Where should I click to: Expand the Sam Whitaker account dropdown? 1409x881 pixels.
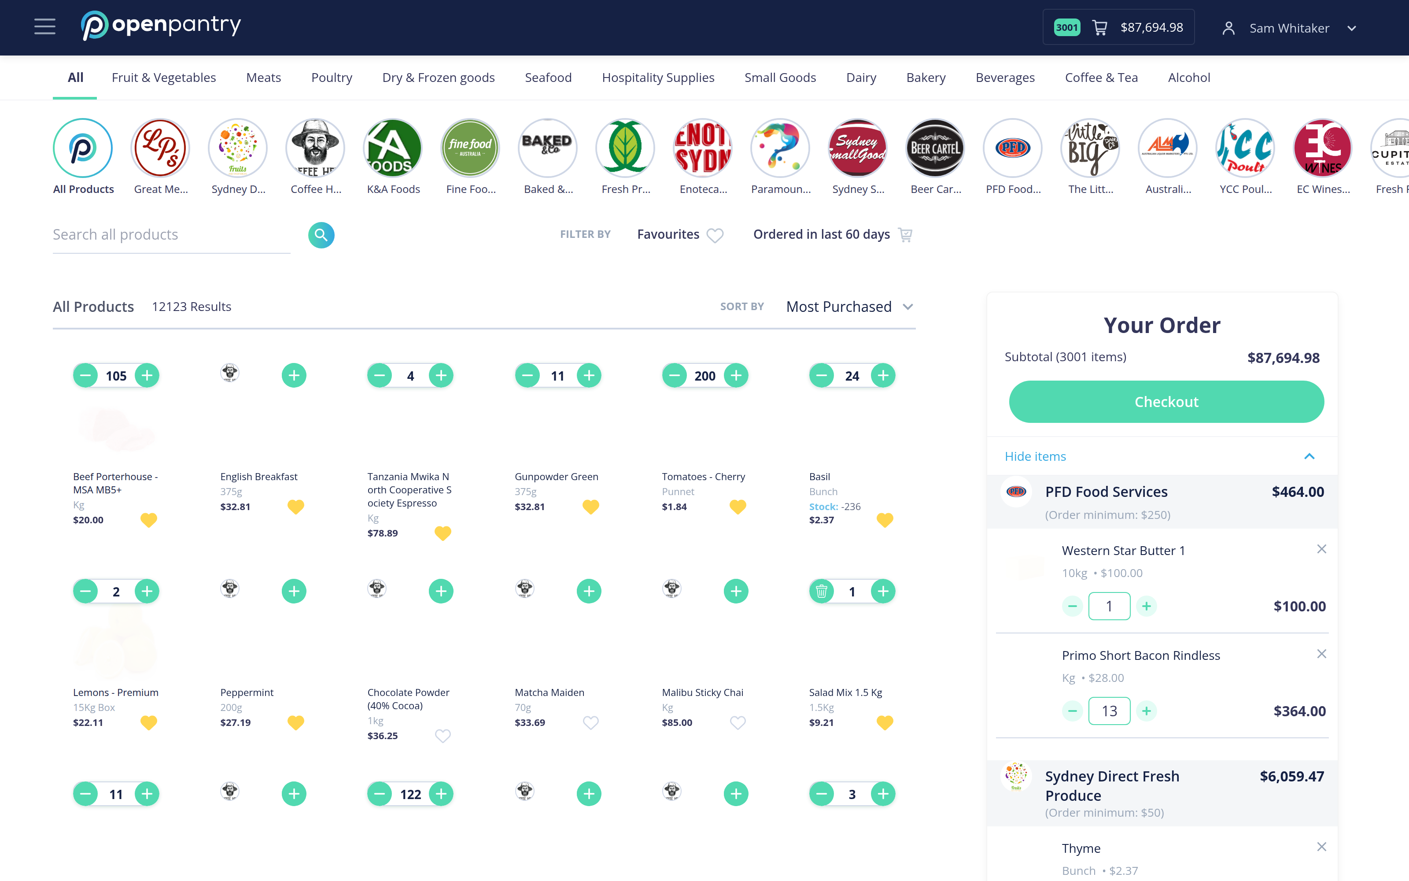1352,29
